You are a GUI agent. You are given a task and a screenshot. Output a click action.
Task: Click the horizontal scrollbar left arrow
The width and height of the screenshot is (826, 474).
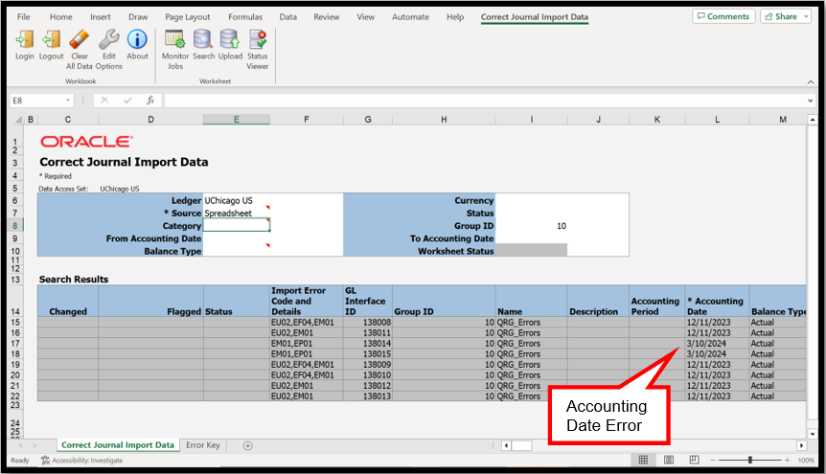(506, 445)
